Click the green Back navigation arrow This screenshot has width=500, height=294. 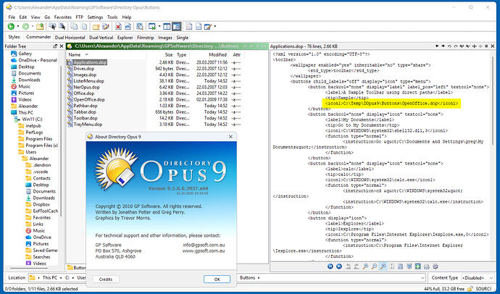point(10,25)
